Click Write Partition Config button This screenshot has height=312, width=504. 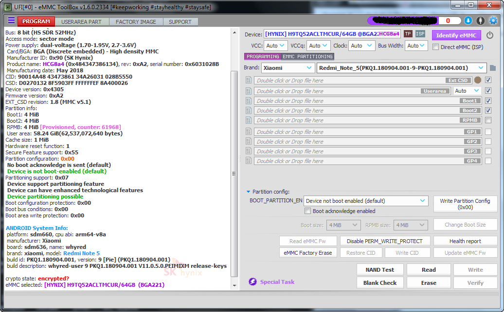click(465, 204)
